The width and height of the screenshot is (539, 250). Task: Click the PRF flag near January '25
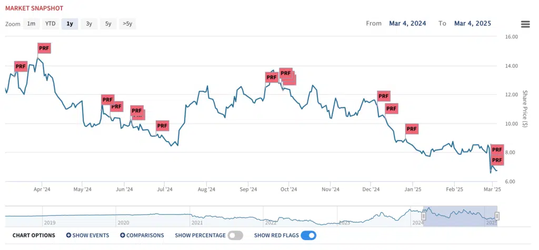(x=412, y=129)
